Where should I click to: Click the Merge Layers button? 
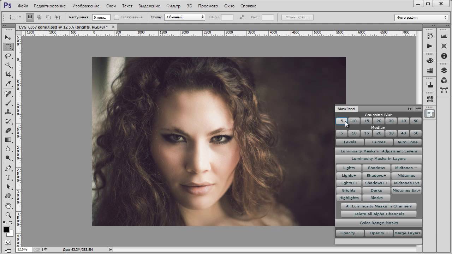[x=408, y=233]
